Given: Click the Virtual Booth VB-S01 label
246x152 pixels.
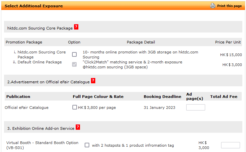Looking at the screenshot, I should point(42,145).
